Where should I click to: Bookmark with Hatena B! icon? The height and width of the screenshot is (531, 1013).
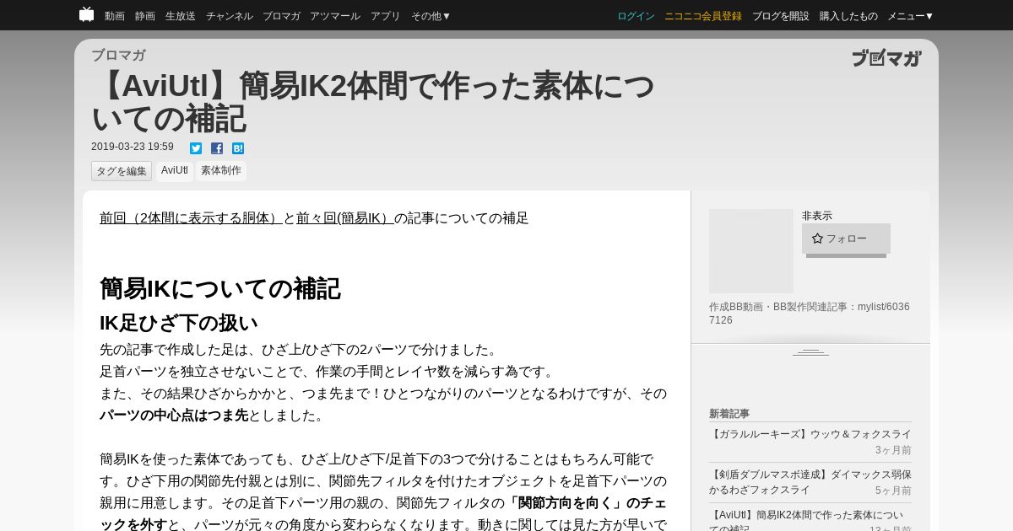pos(238,148)
